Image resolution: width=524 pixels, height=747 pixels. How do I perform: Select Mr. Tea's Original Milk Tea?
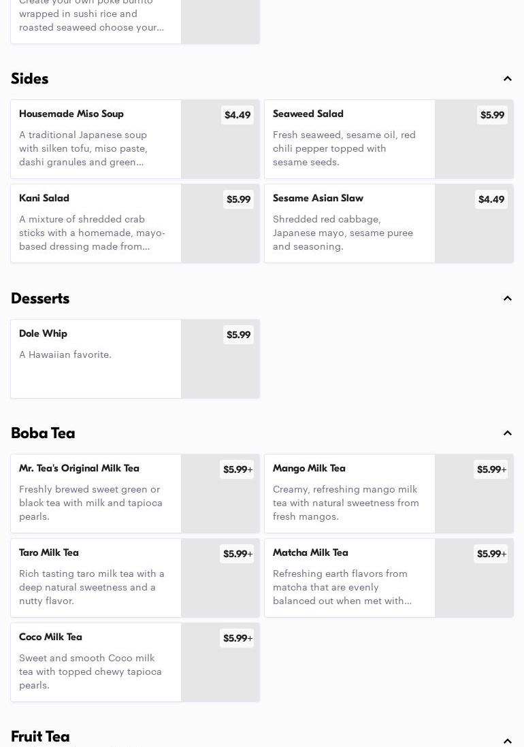click(95, 493)
